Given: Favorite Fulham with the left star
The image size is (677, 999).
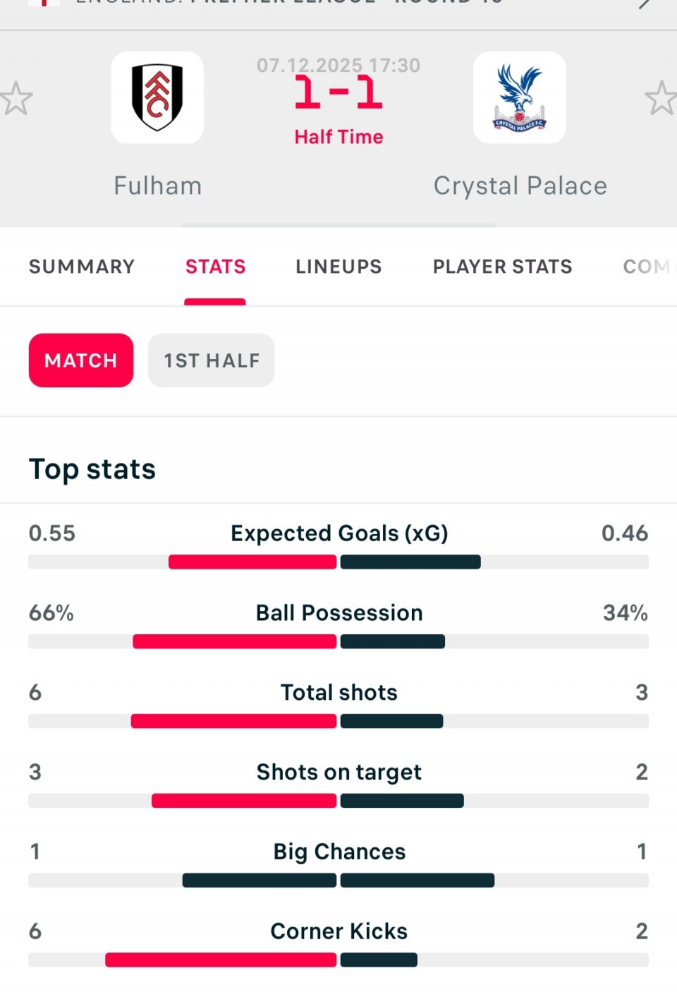Looking at the screenshot, I should point(16,98).
